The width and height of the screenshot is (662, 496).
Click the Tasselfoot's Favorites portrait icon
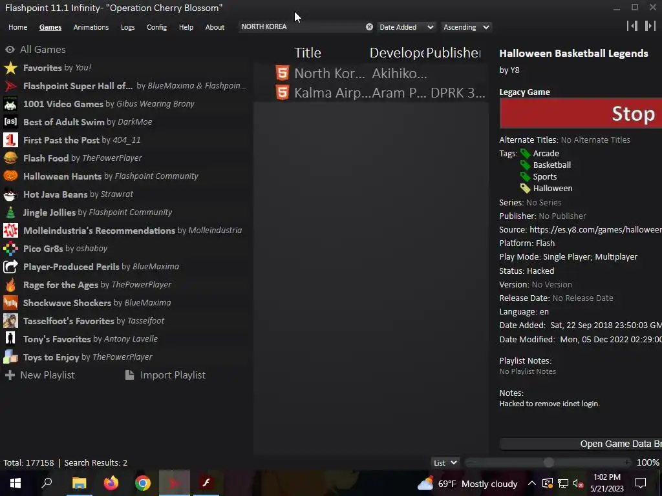click(10, 320)
